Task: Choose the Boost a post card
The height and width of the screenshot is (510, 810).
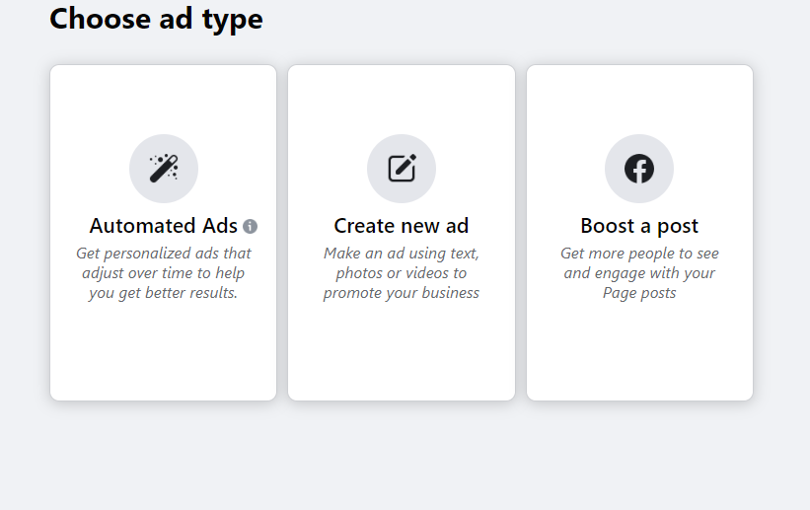Action: (x=639, y=233)
